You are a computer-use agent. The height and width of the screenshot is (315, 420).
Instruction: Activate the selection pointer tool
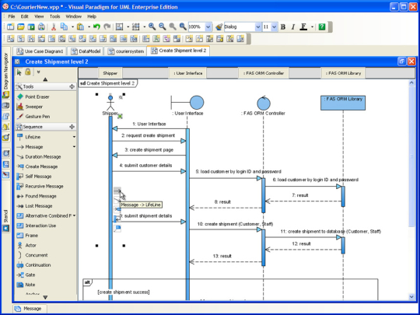tap(19, 72)
